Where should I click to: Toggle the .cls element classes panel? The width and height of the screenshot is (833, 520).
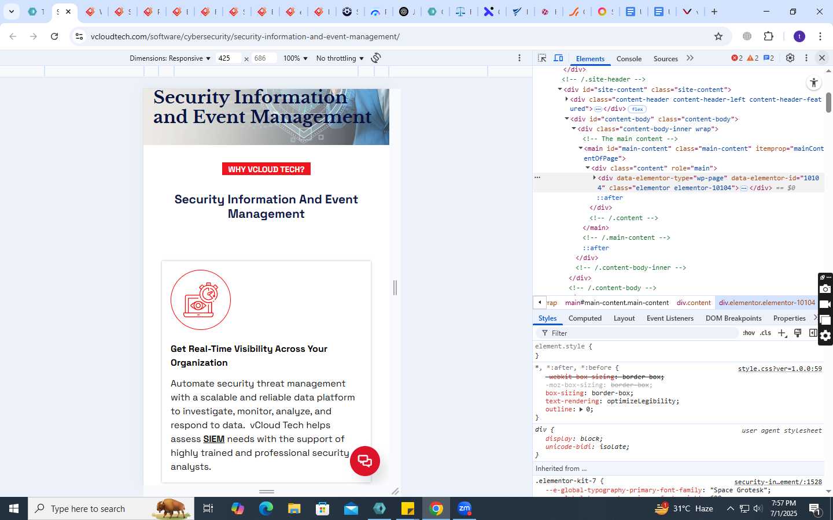pos(765,333)
